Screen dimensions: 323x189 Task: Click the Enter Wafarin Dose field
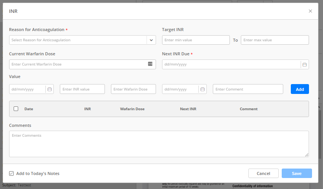pyautogui.click(x=133, y=89)
